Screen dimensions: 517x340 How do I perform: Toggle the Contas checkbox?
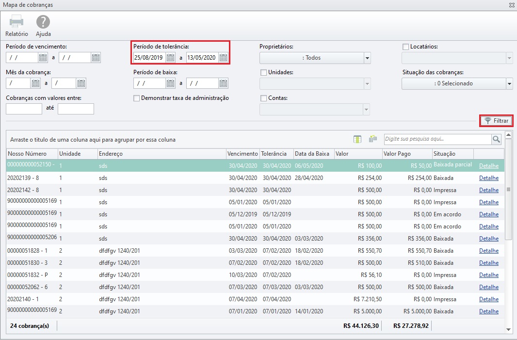point(263,98)
